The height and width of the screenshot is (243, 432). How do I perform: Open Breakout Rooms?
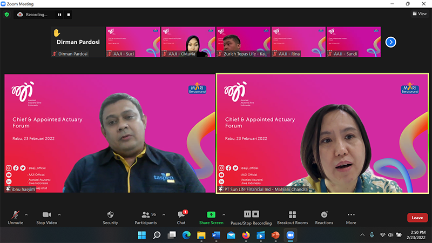click(x=293, y=218)
